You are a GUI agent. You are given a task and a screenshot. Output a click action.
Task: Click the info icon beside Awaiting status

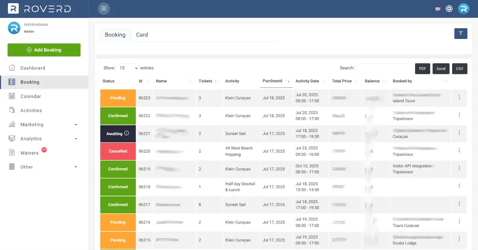pyautogui.click(x=127, y=134)
